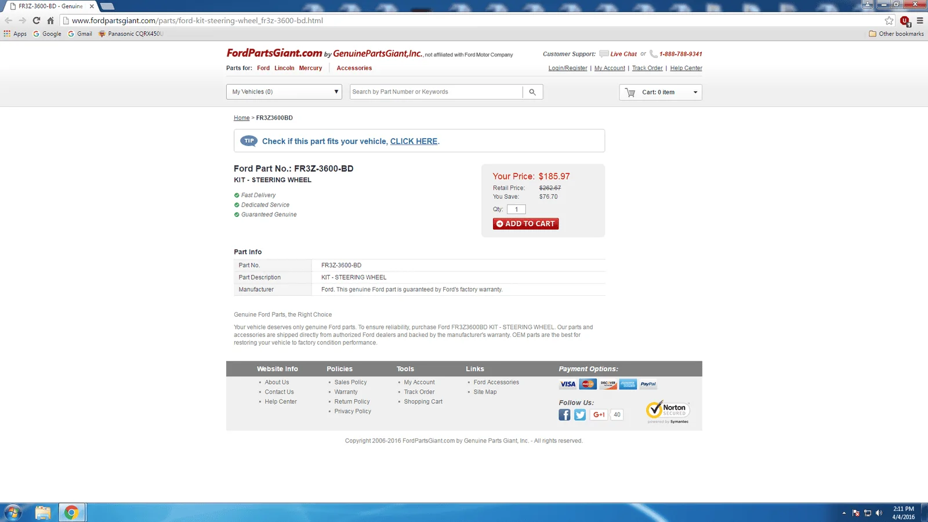Open the Return Policy footer link
This screenshot has width=928, height=522.
pos(352,401)
